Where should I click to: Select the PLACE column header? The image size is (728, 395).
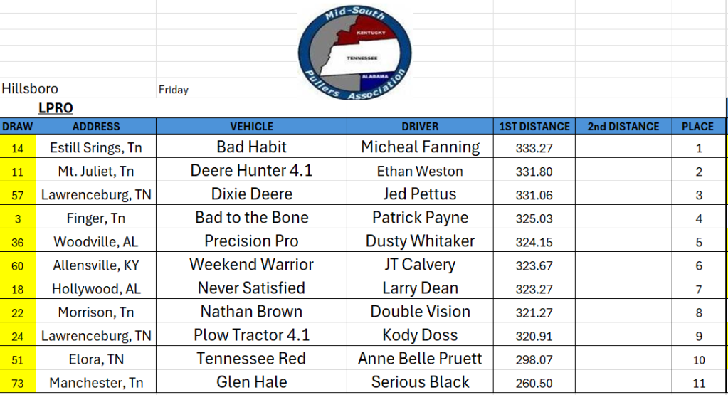point(698,126)
